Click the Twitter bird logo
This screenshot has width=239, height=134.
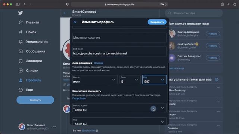(21, 13)
